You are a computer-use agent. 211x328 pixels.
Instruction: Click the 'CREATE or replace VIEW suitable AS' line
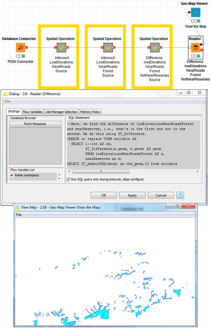click(x=102, y=139)
